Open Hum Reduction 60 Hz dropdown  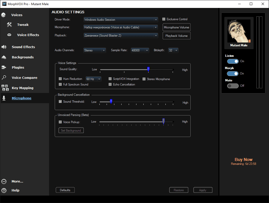93,79
